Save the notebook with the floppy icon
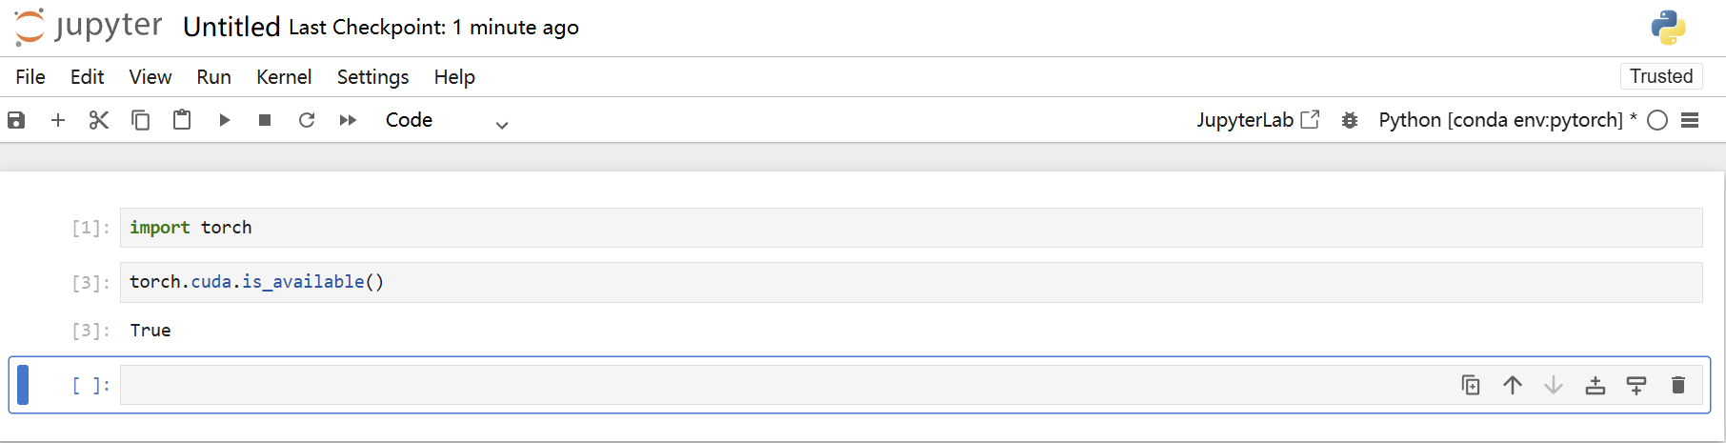1726x443 pixels. pos(16,120)
